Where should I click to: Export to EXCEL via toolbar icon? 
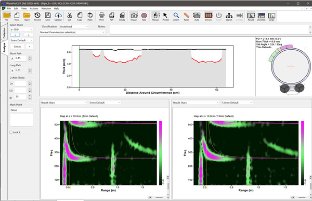tap(122, 16)
